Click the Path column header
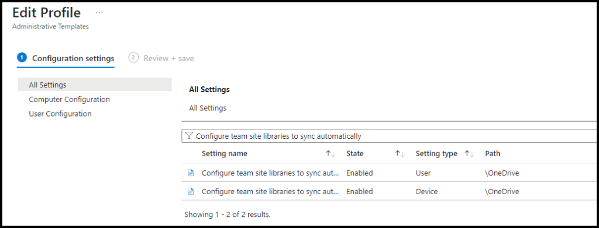This screenshot has height=228, width=599. pos(493,154)
